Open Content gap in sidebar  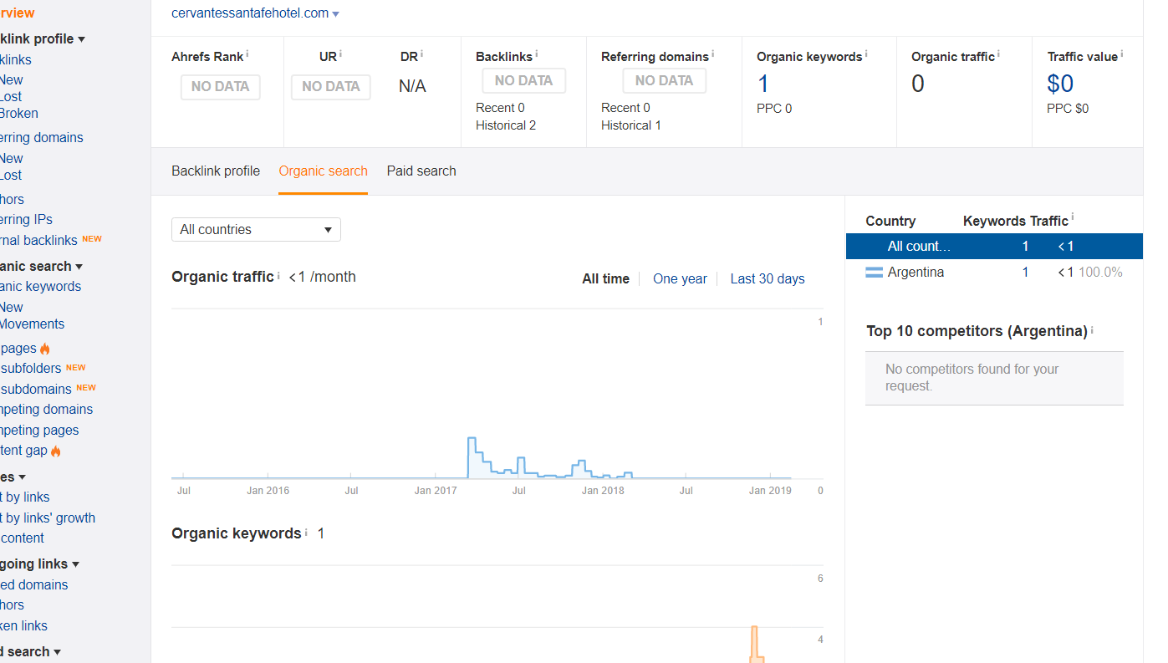(23, 450)
